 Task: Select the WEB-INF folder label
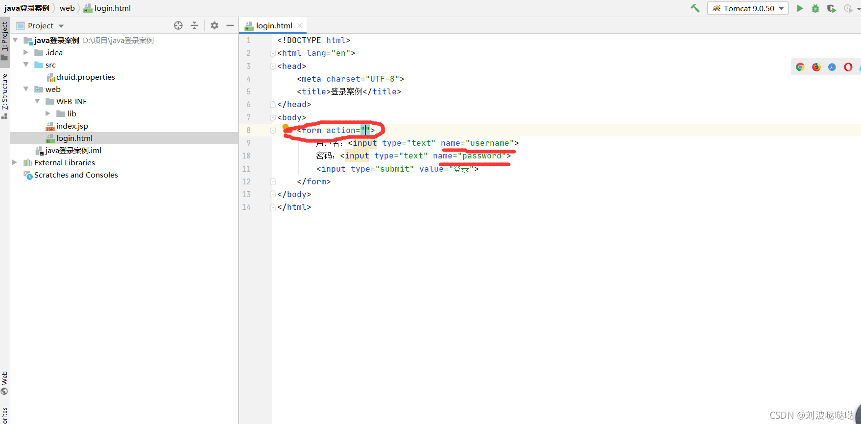(72, 101)
